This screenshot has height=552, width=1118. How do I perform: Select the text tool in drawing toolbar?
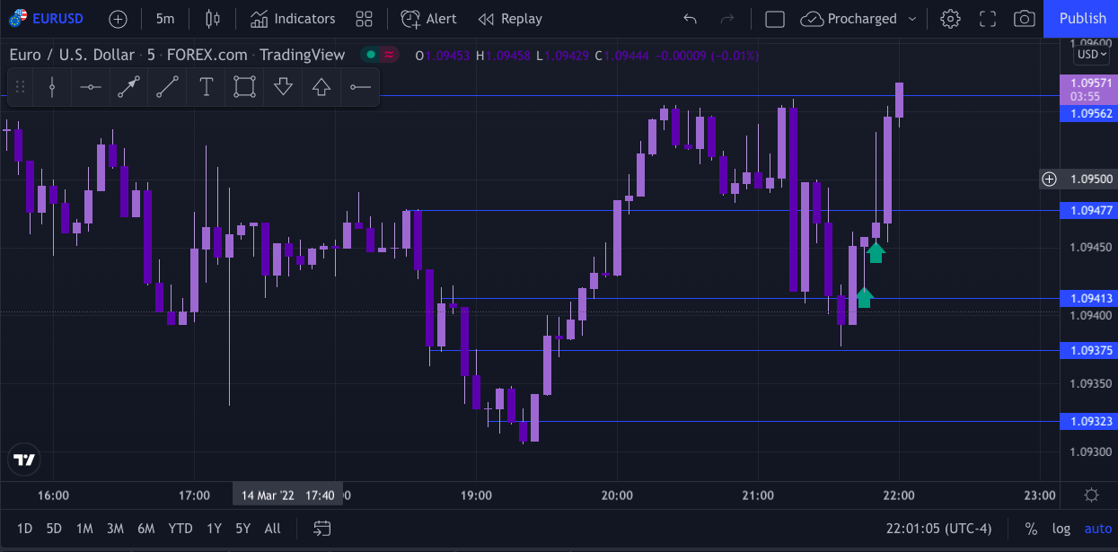tap(207, 87)
